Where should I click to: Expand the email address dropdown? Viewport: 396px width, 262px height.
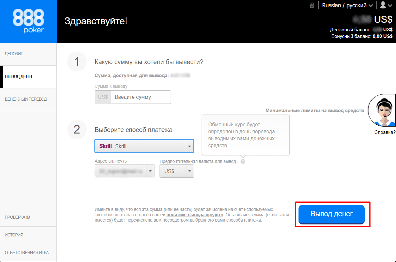[150, 171]
